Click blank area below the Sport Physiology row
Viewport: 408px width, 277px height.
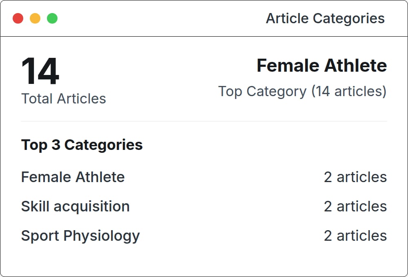204,260
